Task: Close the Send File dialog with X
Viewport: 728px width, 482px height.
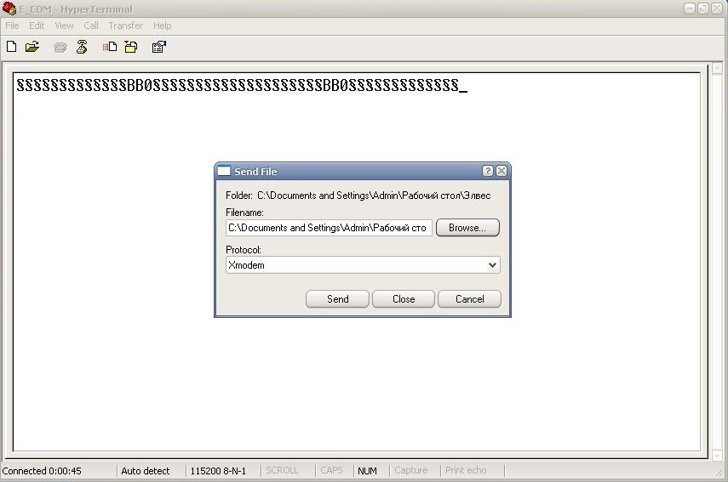Action: pyautogui.click(x=502, y=171)
